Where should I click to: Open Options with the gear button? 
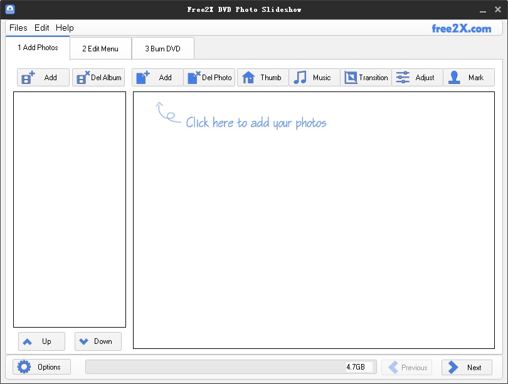click(41, 367)
